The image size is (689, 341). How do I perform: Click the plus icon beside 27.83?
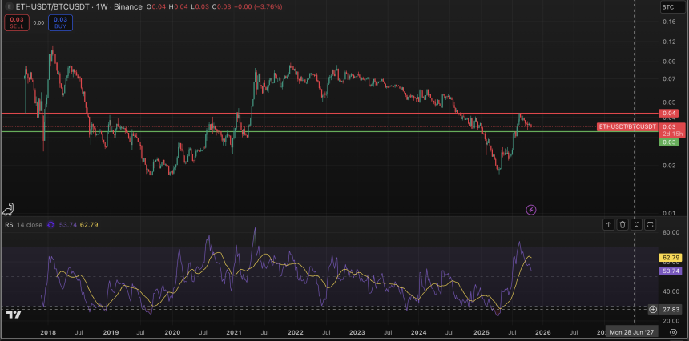653,309
